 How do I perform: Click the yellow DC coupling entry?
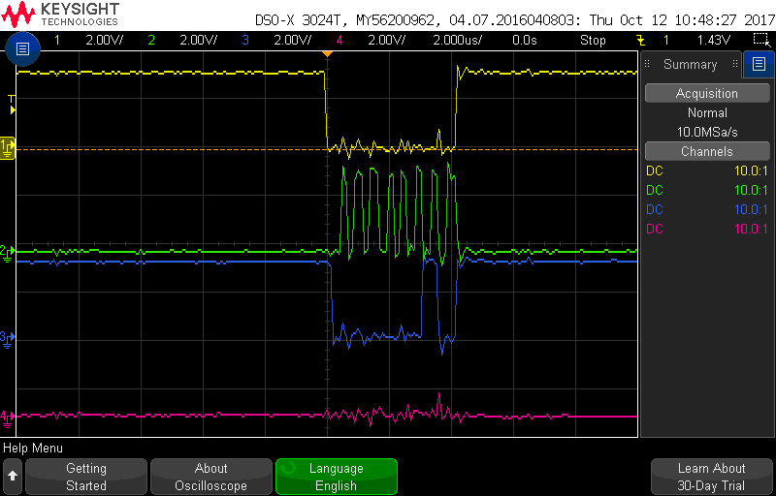(x=654, y=170)
